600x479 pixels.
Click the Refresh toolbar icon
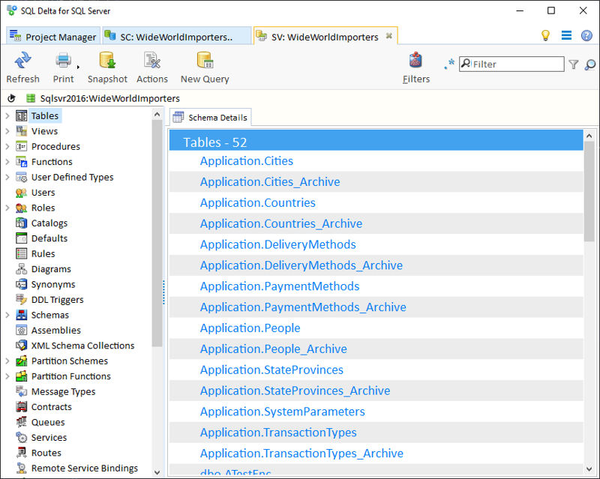click(22, 67)
